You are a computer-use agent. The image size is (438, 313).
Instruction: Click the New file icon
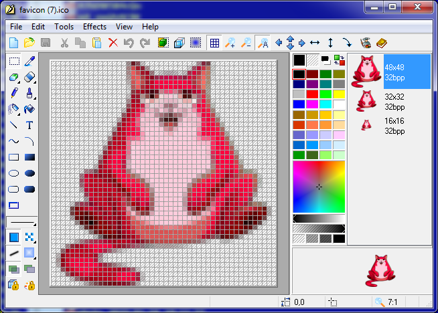point(13,43)
